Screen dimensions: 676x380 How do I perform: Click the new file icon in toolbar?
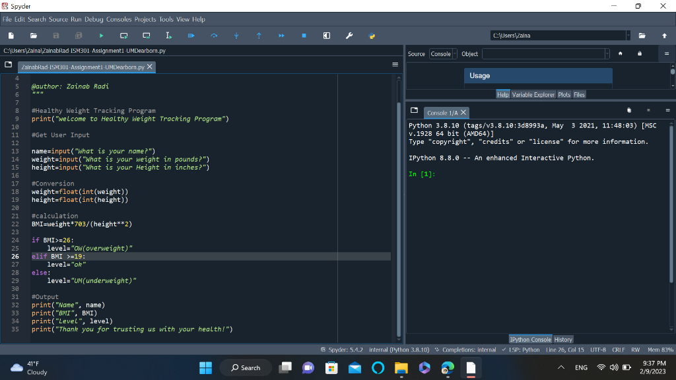(11, 36)
